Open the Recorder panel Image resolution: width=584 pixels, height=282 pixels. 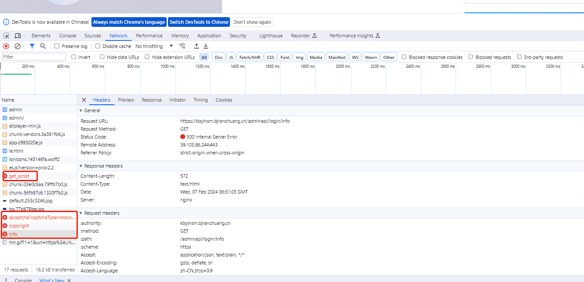304,36
